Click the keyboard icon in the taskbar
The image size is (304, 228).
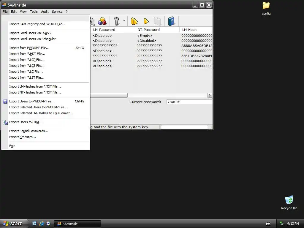[x=268, y=224]
